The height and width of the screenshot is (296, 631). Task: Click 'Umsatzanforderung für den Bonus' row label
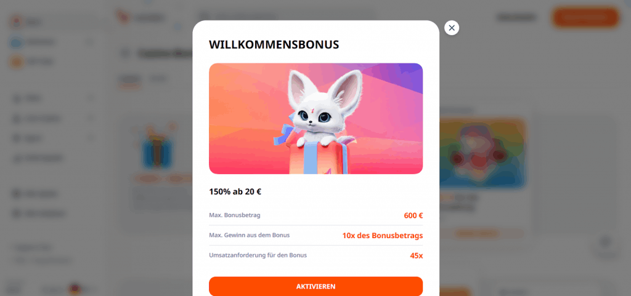[x=258, y=255]
